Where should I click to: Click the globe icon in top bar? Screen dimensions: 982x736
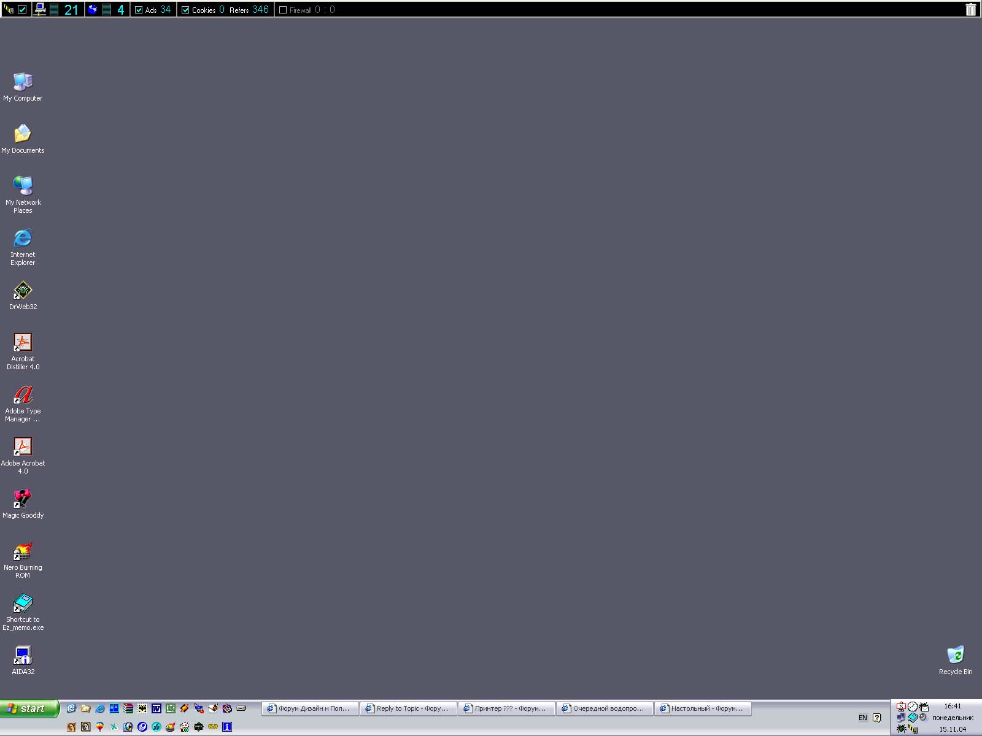[x=93, y=9]
